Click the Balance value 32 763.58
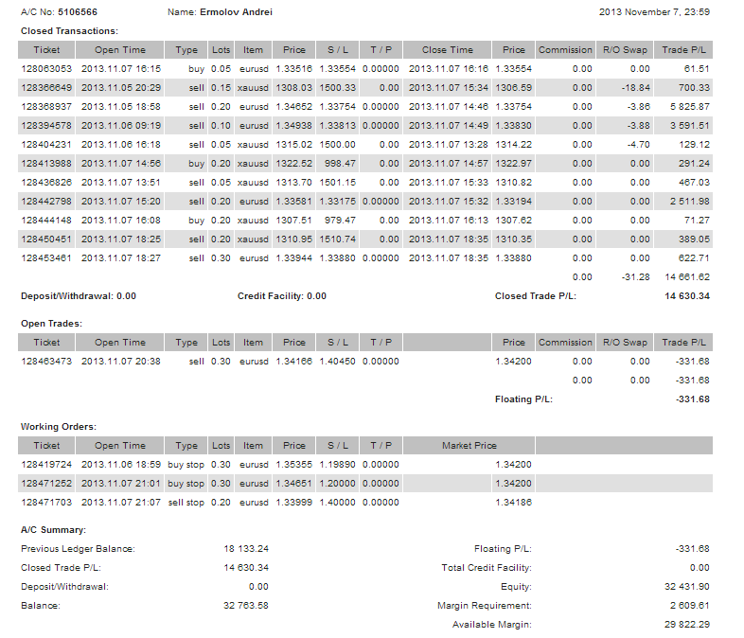 [245, 606]
